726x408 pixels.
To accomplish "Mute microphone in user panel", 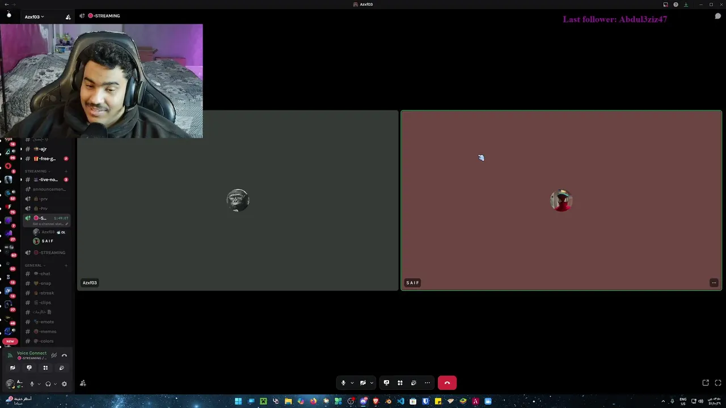I will (x=32, y=384).
